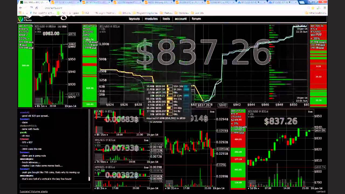Screen dimensions: 345x194
Task: Click the $962 price label on MtGox chart
Action: [72, 44]
